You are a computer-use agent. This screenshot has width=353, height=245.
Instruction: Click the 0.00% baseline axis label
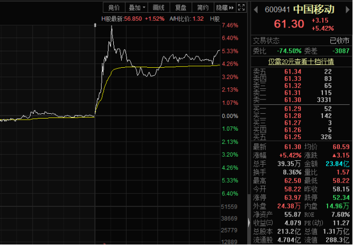click(x=230, y=116)
